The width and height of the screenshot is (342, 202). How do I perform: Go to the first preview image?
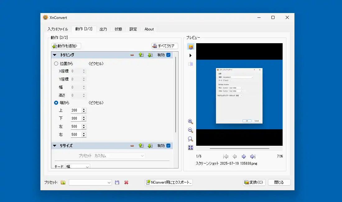click(x=226, y=156)
